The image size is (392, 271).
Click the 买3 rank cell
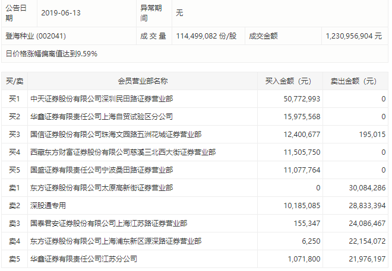pyautogui.click(x=14, y=135)
